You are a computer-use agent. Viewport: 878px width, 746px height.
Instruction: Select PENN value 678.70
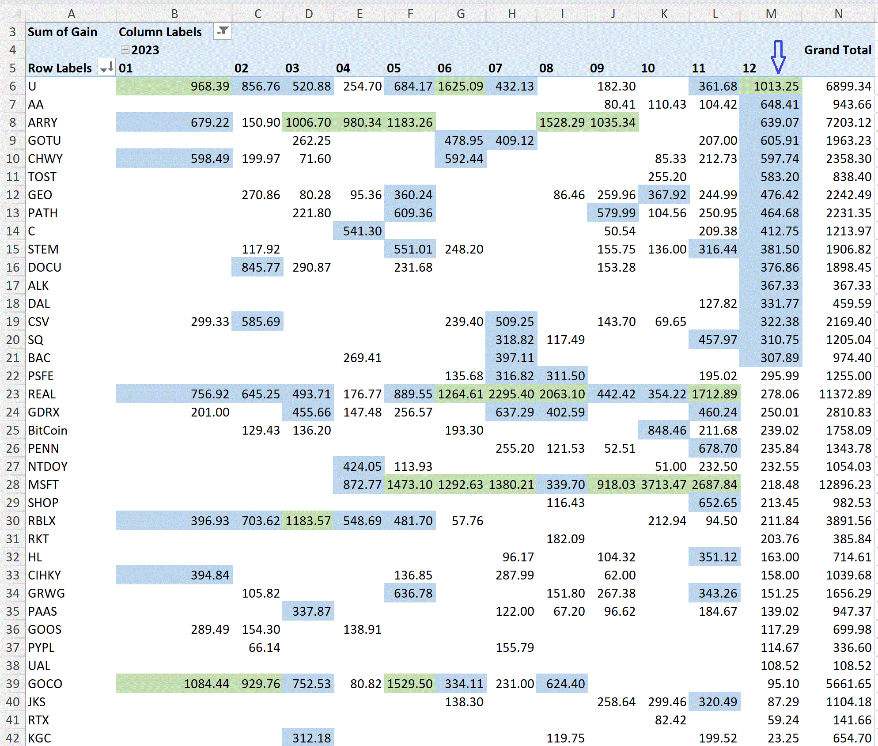point(715,448)
